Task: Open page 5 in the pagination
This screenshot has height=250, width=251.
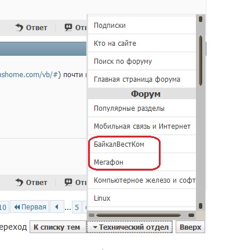Action: pos(77,207)
